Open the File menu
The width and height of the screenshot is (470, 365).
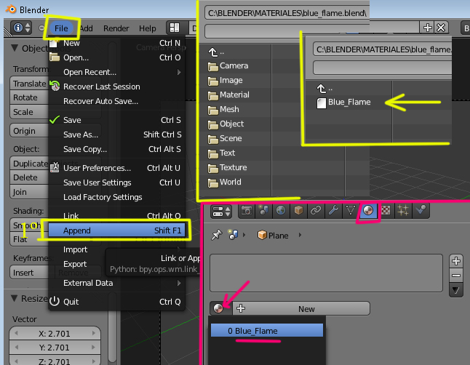tap(61, 28)
